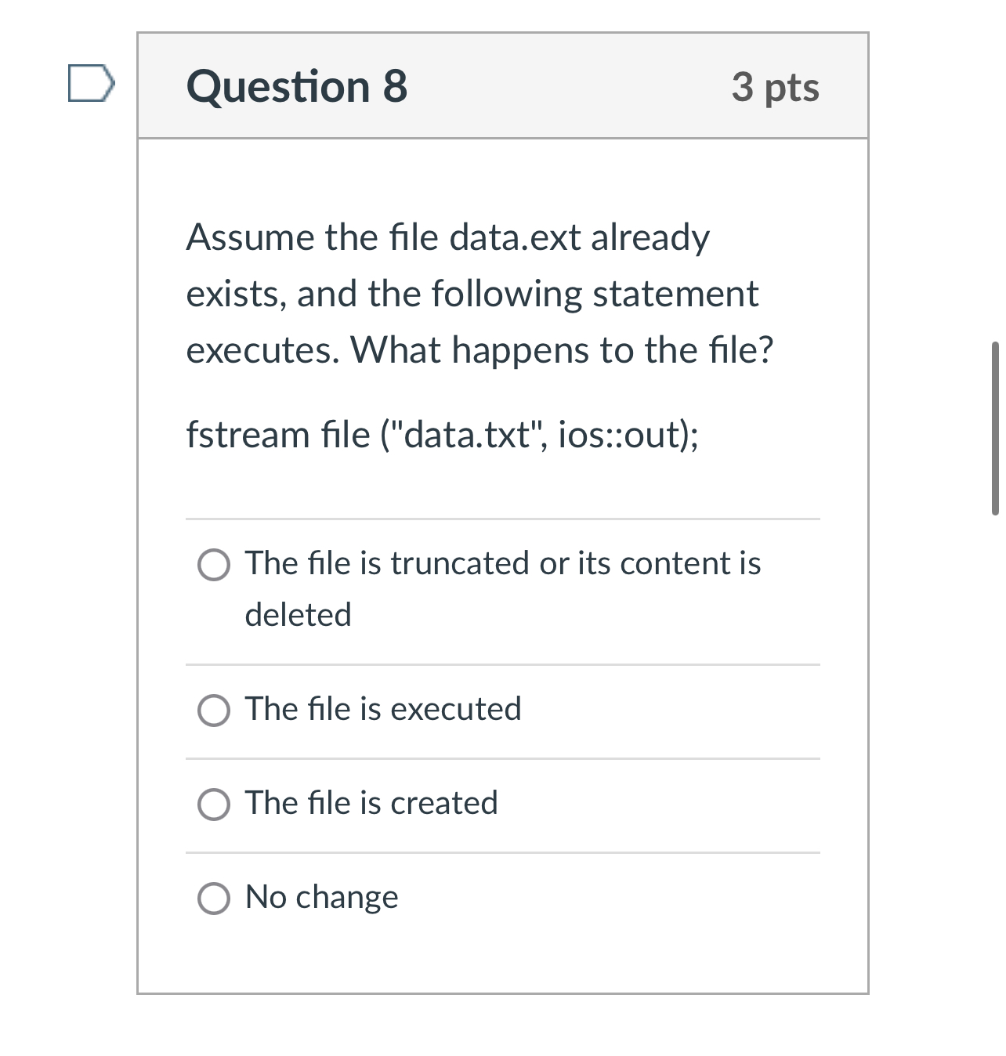Click the radio circle beside 'No change'
The image size is (1006, 1056).
212,897
